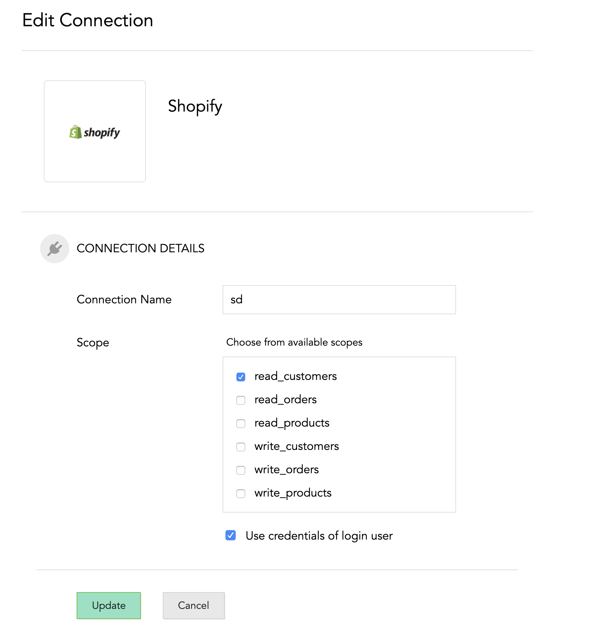Screen dimensions: 594x630
Task: Click the read_customers label text
Action: point(296,376)
